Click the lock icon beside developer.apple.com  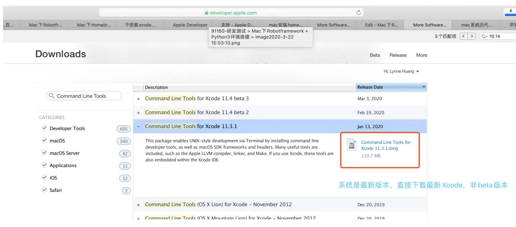(206, 13)
